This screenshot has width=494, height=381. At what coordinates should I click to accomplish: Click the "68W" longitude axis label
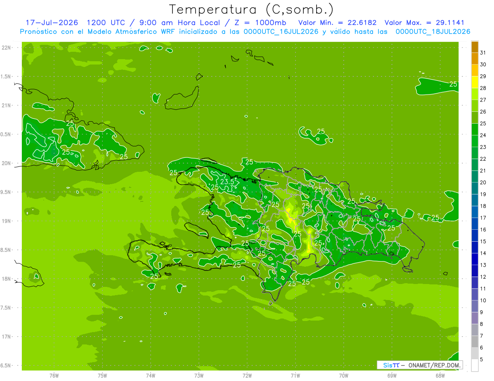click(440, 375)
